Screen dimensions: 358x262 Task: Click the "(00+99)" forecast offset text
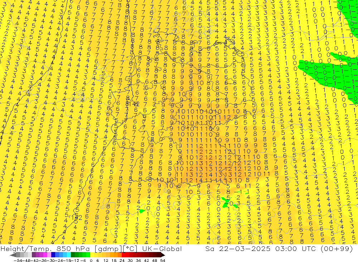[x=337, y=249]
